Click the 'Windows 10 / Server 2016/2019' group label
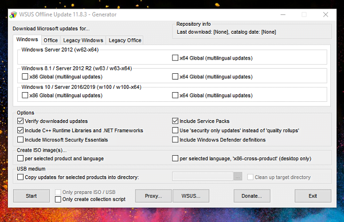This screenshot has width=344, height=222. point(81,87)
